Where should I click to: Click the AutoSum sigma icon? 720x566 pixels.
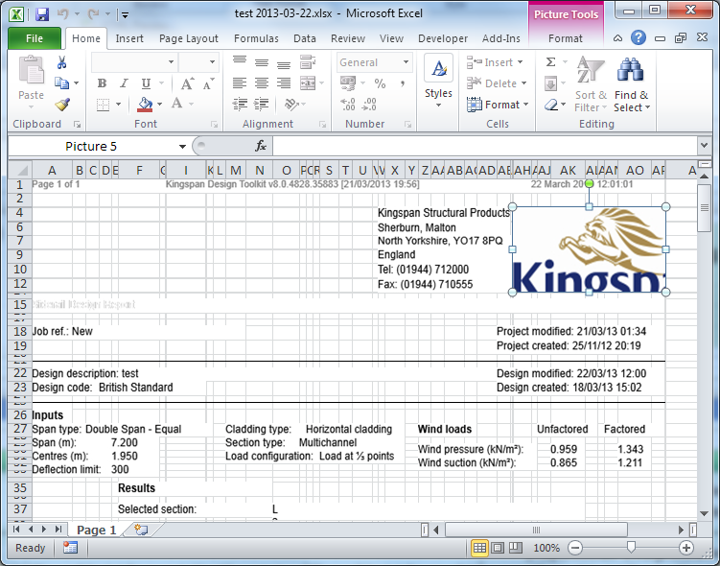pyautogui.click(x=550, y=61)
